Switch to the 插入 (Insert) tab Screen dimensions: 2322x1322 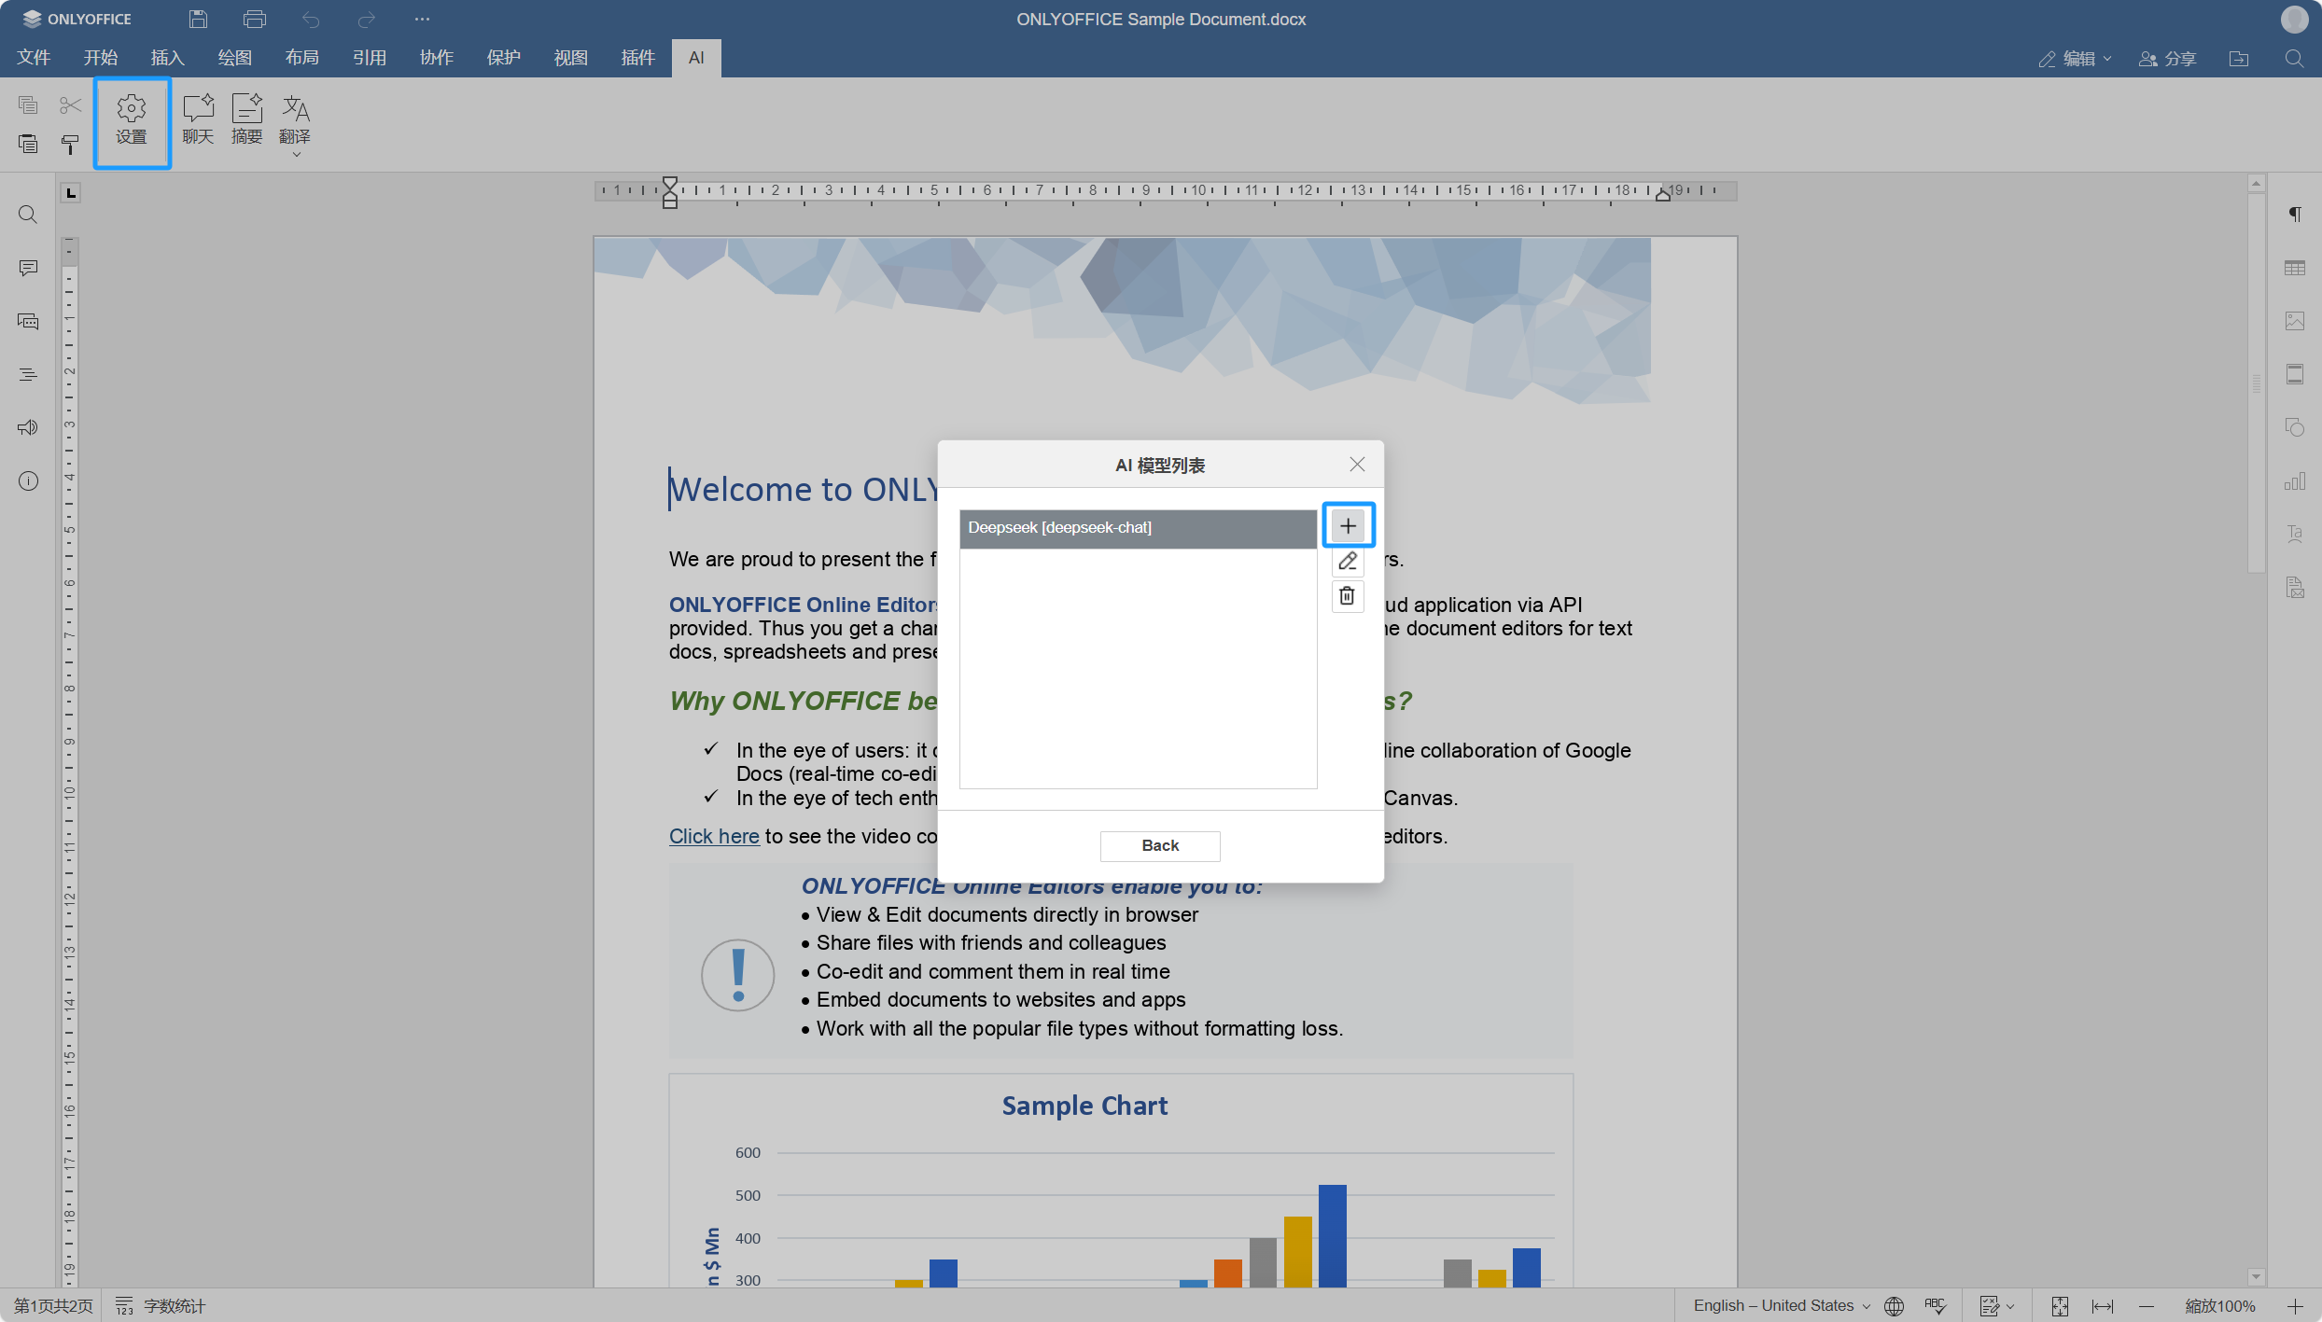168,58
